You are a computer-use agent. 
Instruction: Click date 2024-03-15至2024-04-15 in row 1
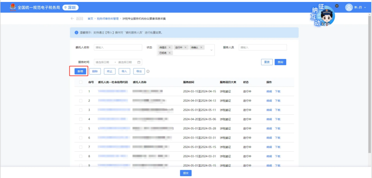(200, 91)
